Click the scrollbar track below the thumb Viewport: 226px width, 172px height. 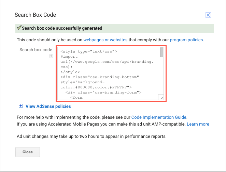(161, 75)
